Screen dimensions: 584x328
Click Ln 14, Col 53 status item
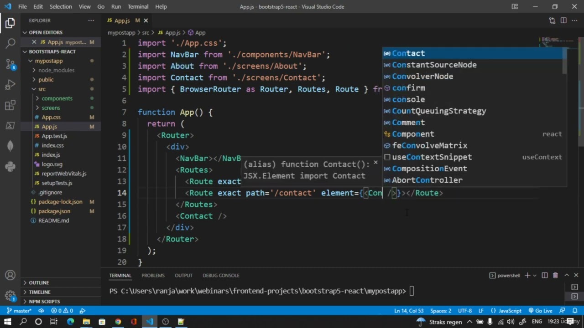pos(409,311)
